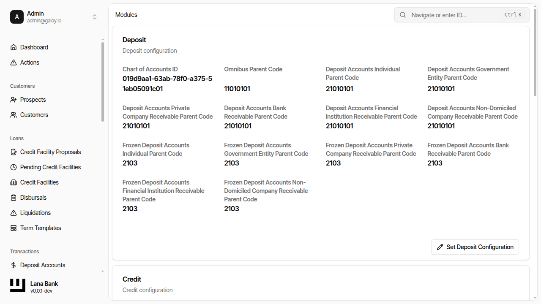Click the Navigate or enter ID search field
Viewport: 541px width, 304px height.
point(448,15)
